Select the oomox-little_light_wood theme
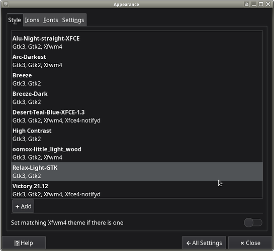The width and height of the screenshot is (274, 251). click(x=137, y=153)
